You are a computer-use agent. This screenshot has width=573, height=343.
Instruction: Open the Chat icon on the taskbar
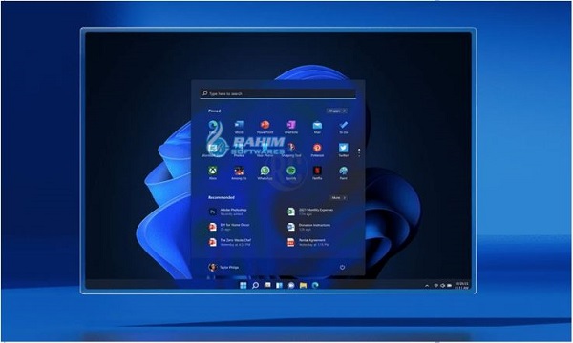tap(291, 285)
